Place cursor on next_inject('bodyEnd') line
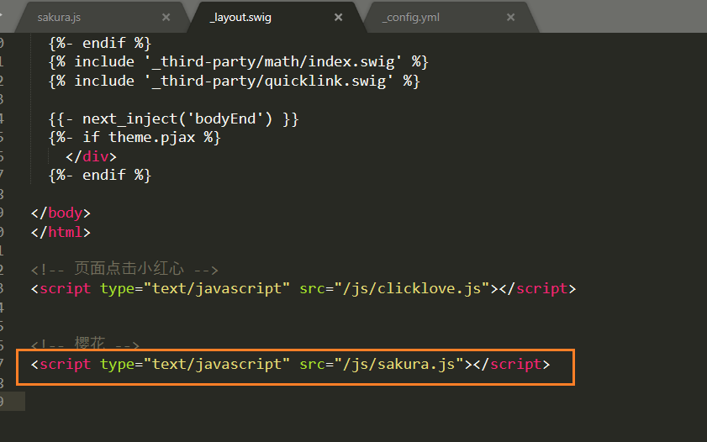 173,119
